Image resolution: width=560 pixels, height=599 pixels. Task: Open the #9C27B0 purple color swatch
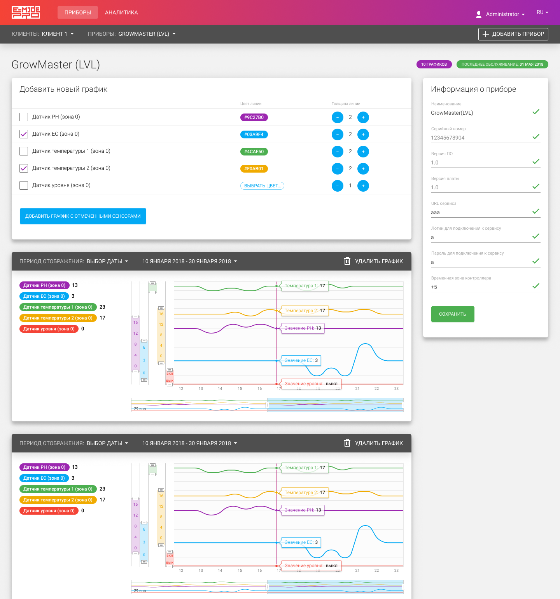(254, 117)
